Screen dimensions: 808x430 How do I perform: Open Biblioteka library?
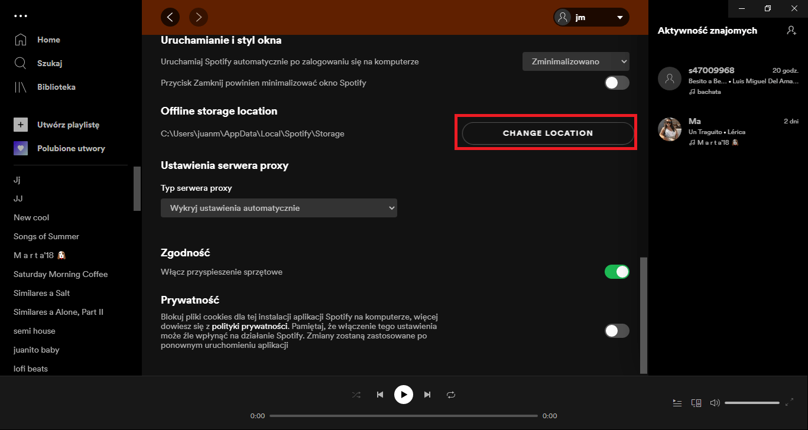tap(56, 87)
